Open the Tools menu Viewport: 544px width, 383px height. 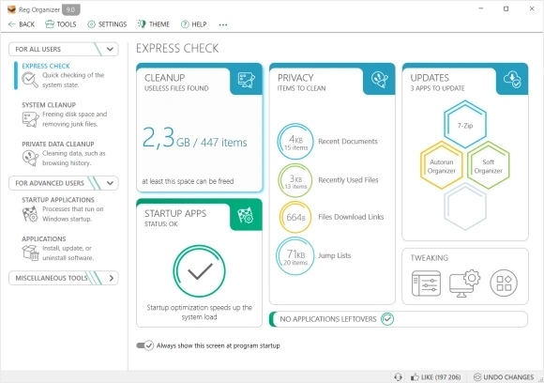61,24
